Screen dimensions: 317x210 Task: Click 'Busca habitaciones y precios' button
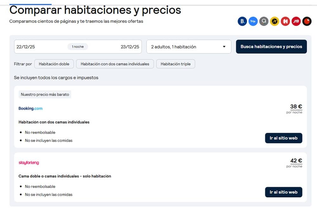271,47
